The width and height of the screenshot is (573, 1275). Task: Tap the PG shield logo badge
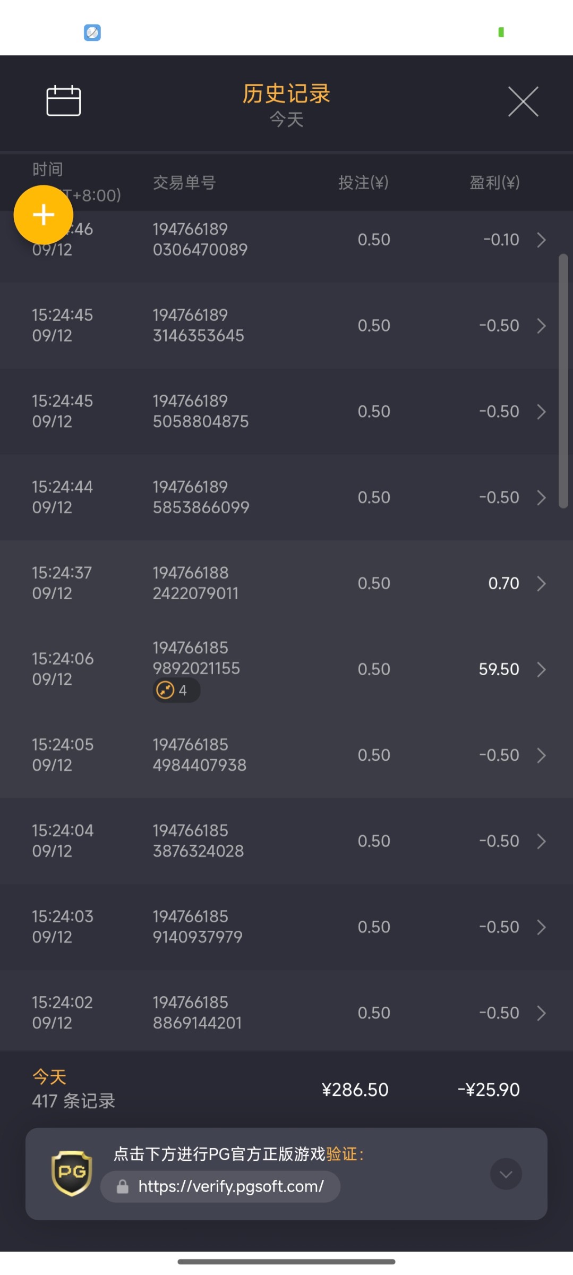[x=72, y=1173]
